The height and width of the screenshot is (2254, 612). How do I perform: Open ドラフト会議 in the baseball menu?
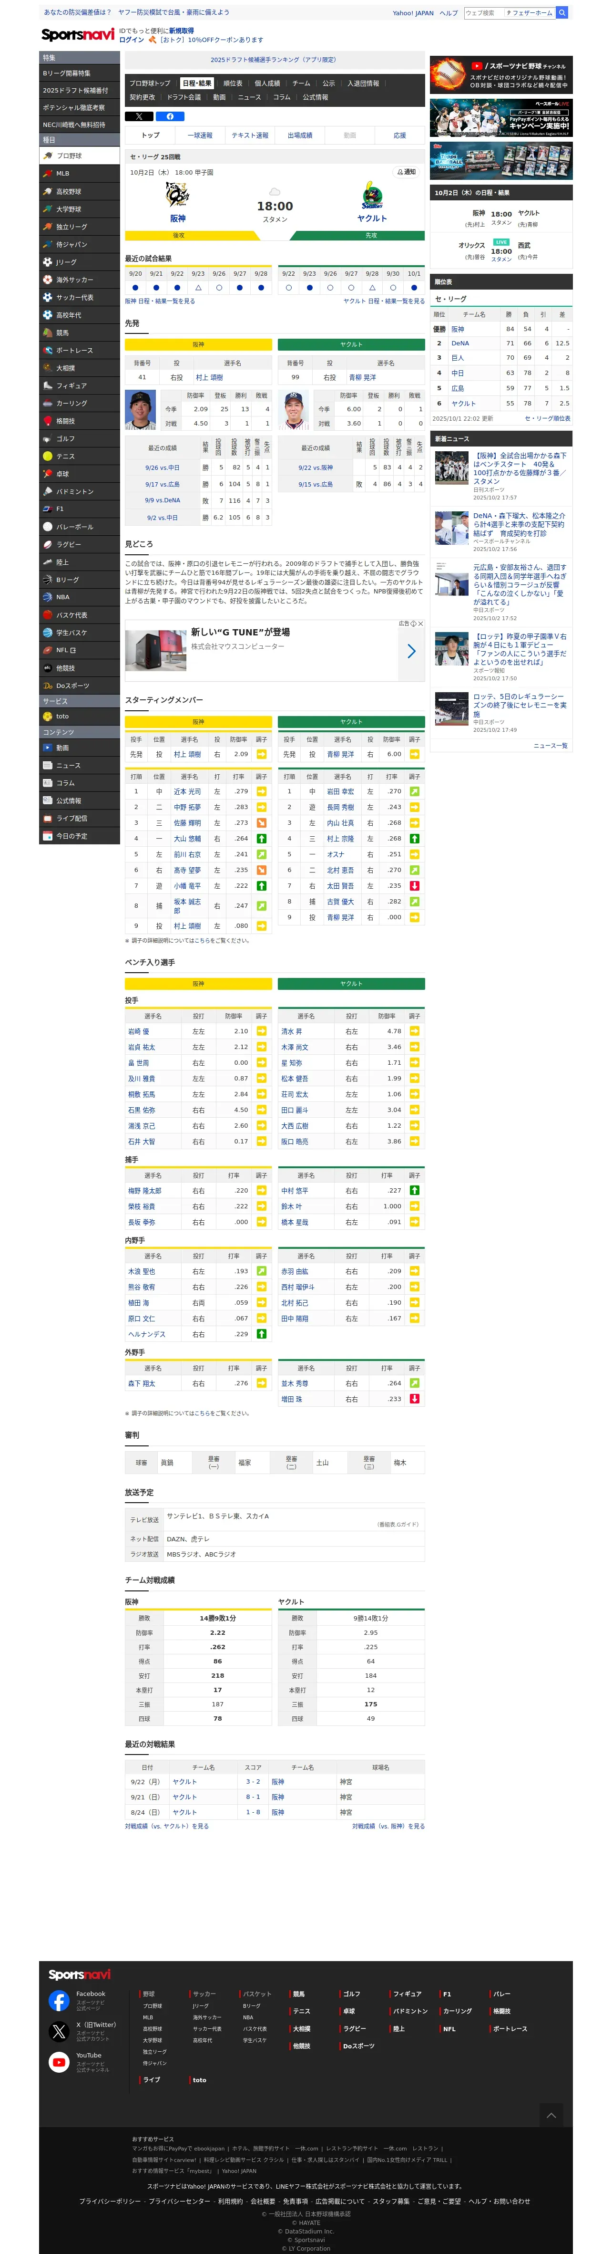[184, 97]
